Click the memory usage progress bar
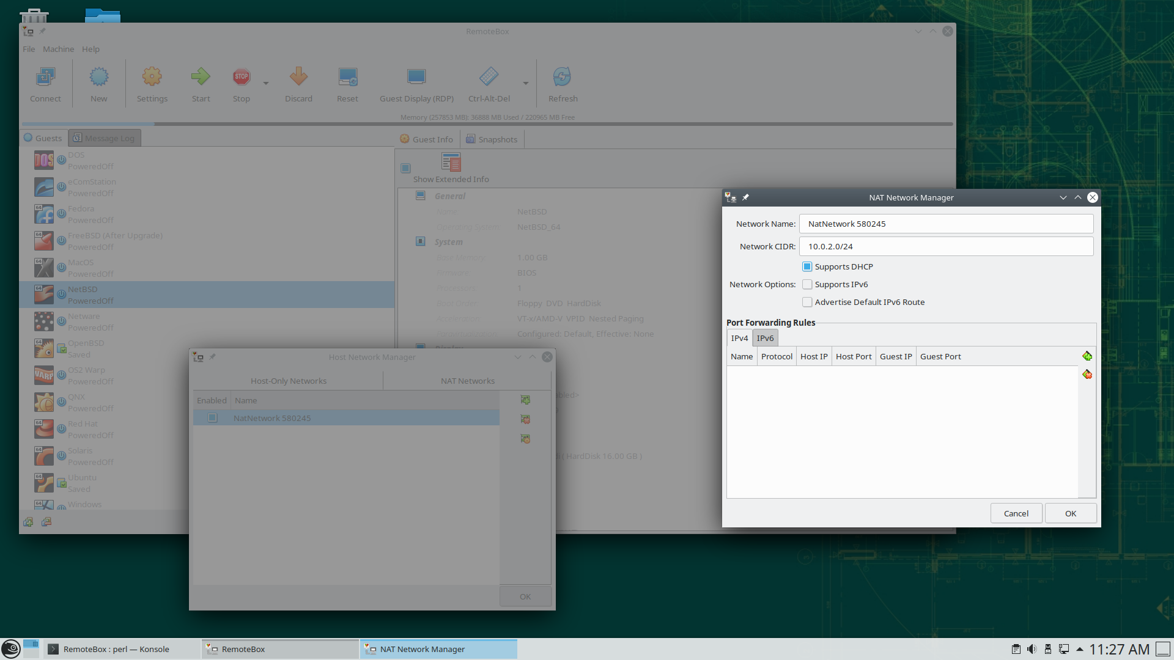Viewport: 1174px width, 660px height. coord(487,123)
